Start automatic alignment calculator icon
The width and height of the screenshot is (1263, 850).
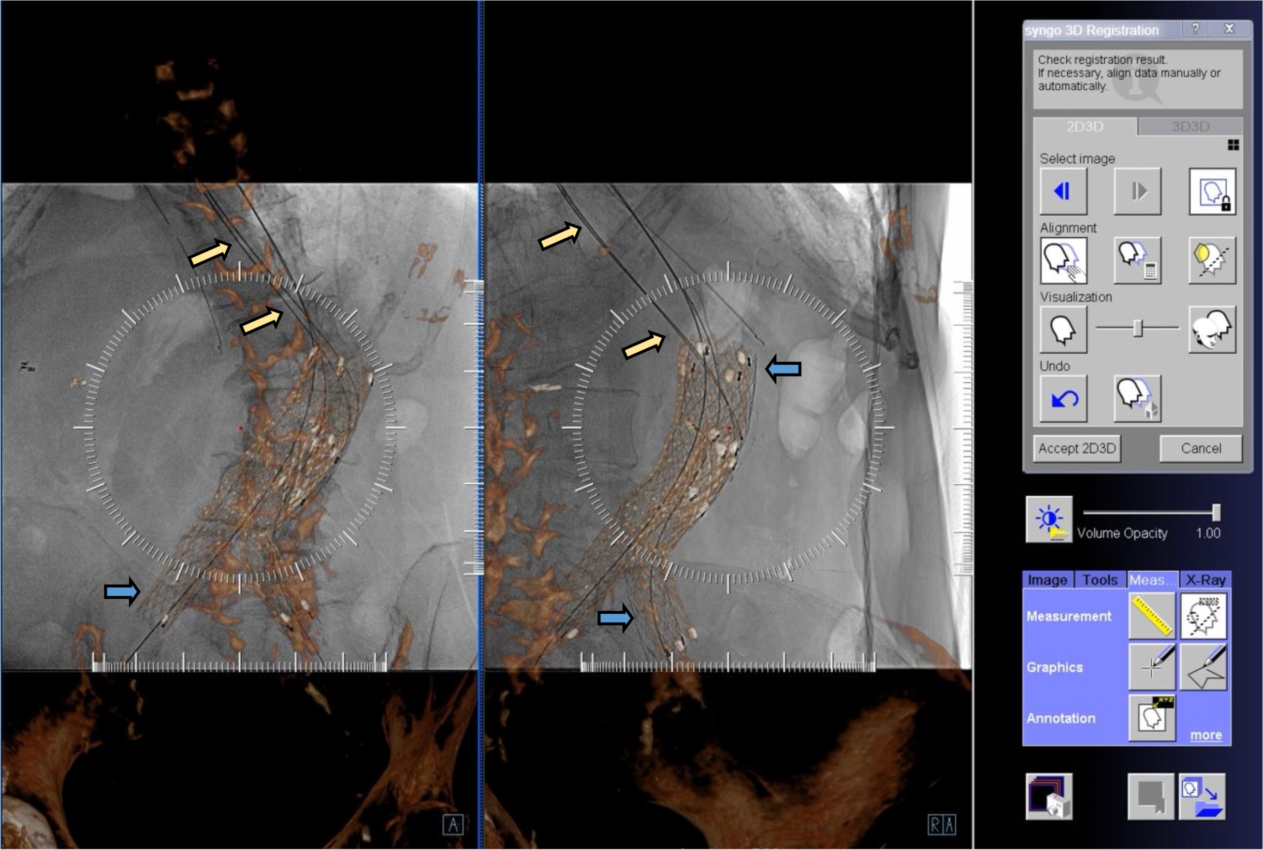pos(1137,261)
